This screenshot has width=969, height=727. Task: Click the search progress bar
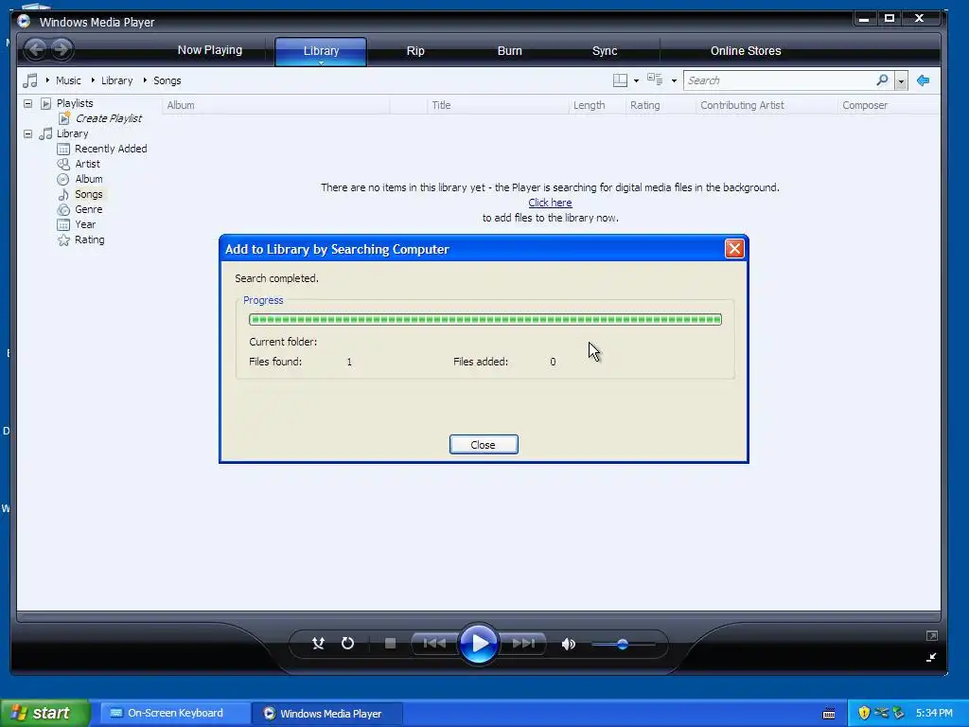485,319
